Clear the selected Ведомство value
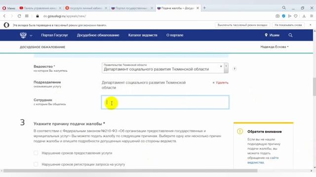The height and width of the screenshot is (177, 316). click(x=221, y=66)
